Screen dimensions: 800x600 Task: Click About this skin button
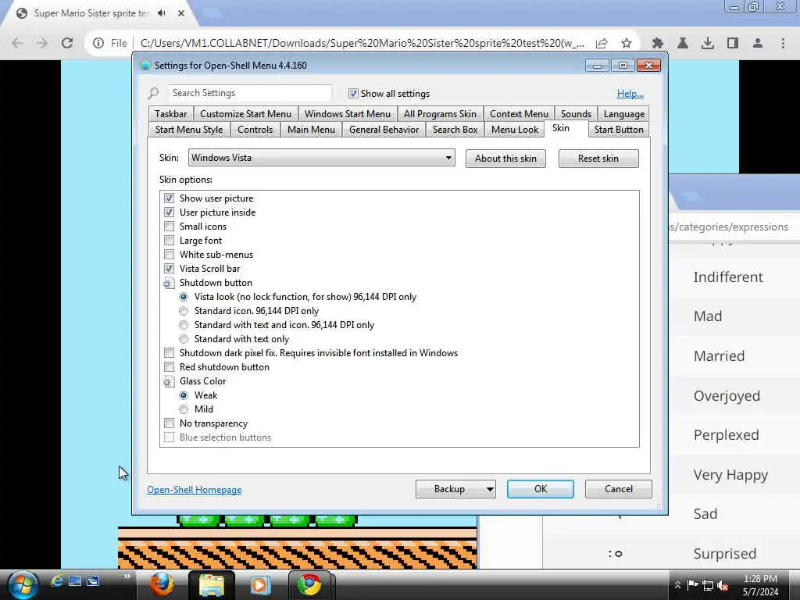(x=505, y=158)
